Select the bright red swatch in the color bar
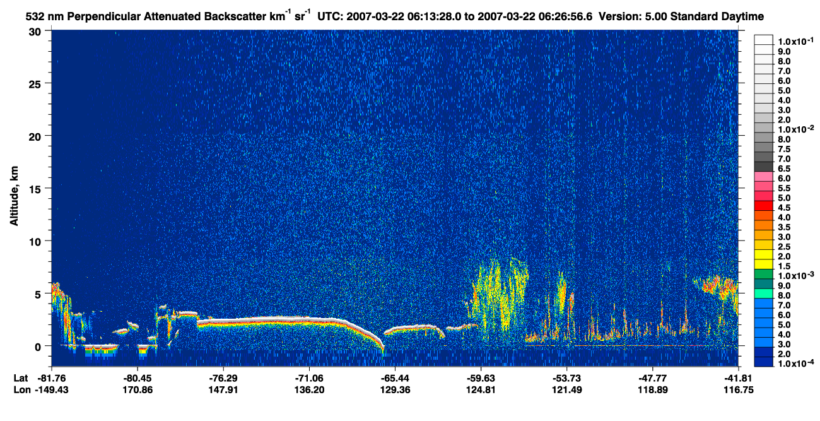This screenshot has width=820, height=421. pos(763,205)
